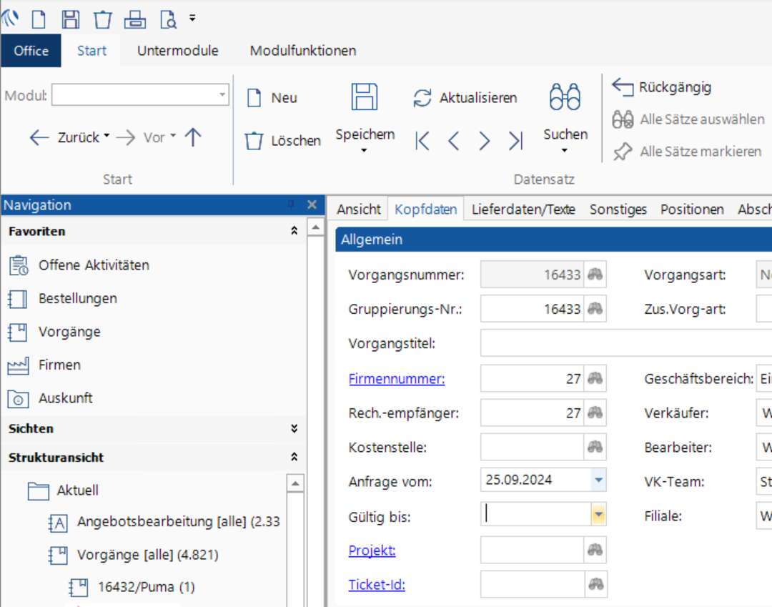Screen dimensions: 772x607
Task: Open Firmen in favorites
Action: pos(44,365)
